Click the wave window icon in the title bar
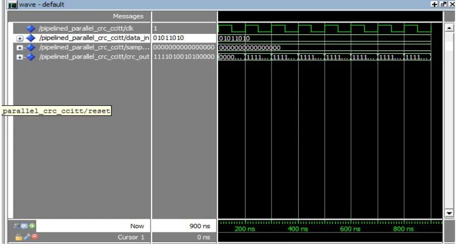Screen dimensions: 460x247 pyautogui.click(x=12, y=5)
